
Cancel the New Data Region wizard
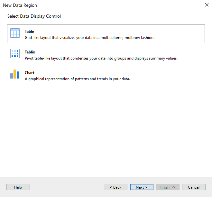[194, 187]
